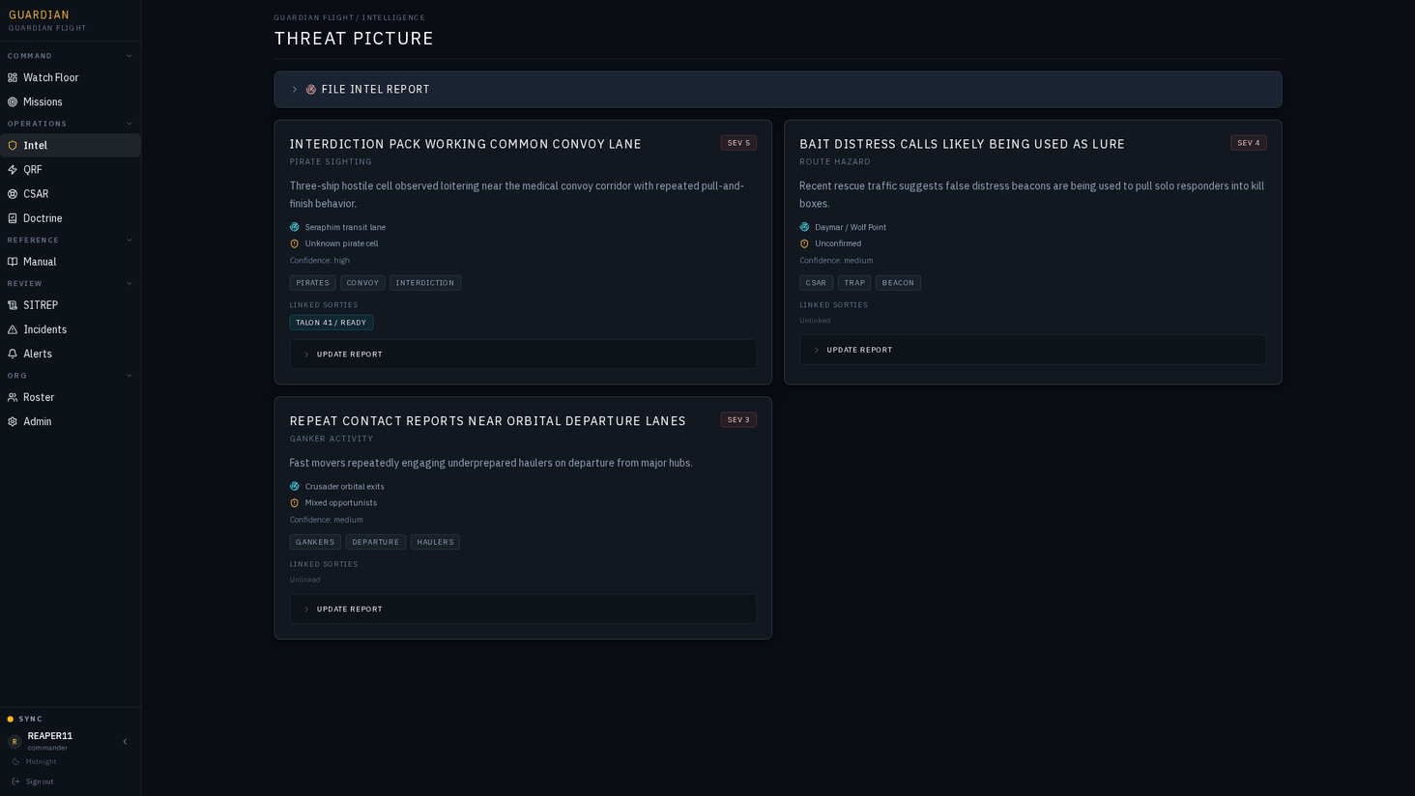The image size is (1415, 796).
Task: Open Watch Floor from sidebar
Action: pos(70,77)
